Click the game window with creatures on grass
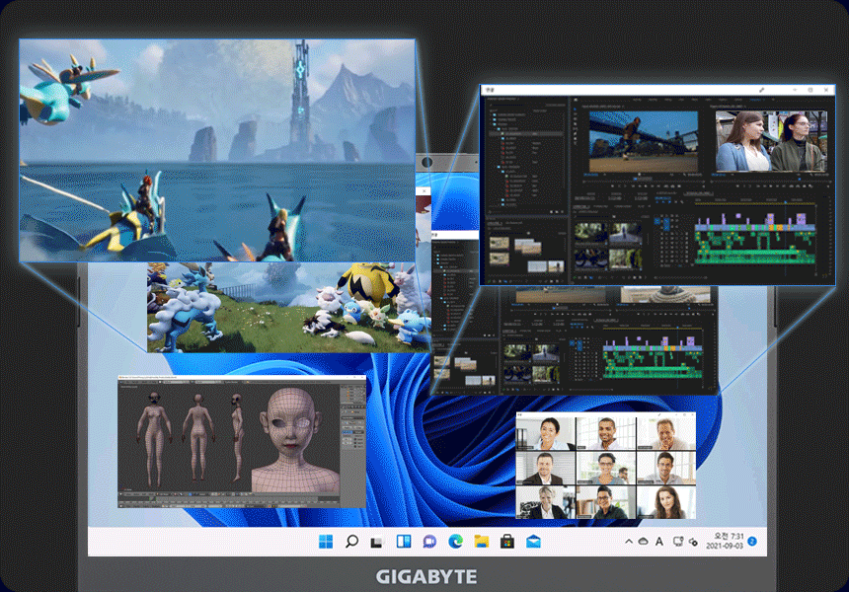This screenshot has width=849, height=592. coord(289,308)
